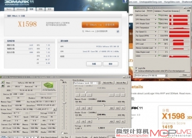The image size is (192, 138).
Task: Click Unlock Max button in Inspector
Action: (121, 83)
